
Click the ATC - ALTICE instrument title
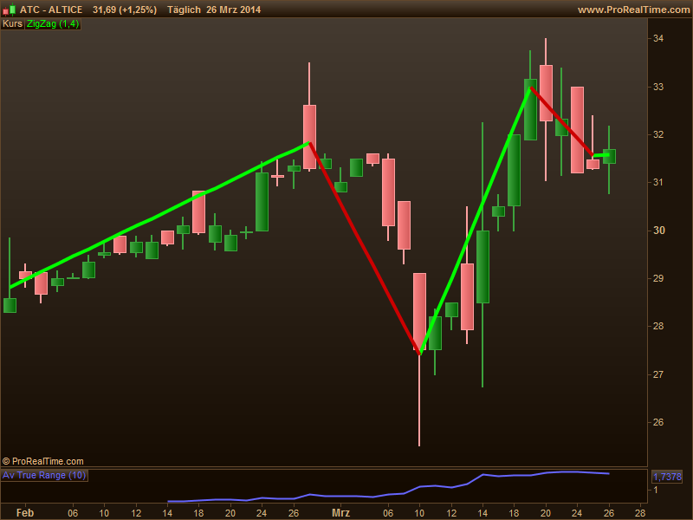[51, 10]
